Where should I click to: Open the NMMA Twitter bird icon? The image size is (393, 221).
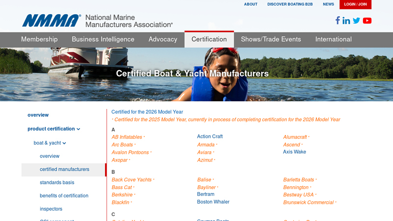point(356,21)
